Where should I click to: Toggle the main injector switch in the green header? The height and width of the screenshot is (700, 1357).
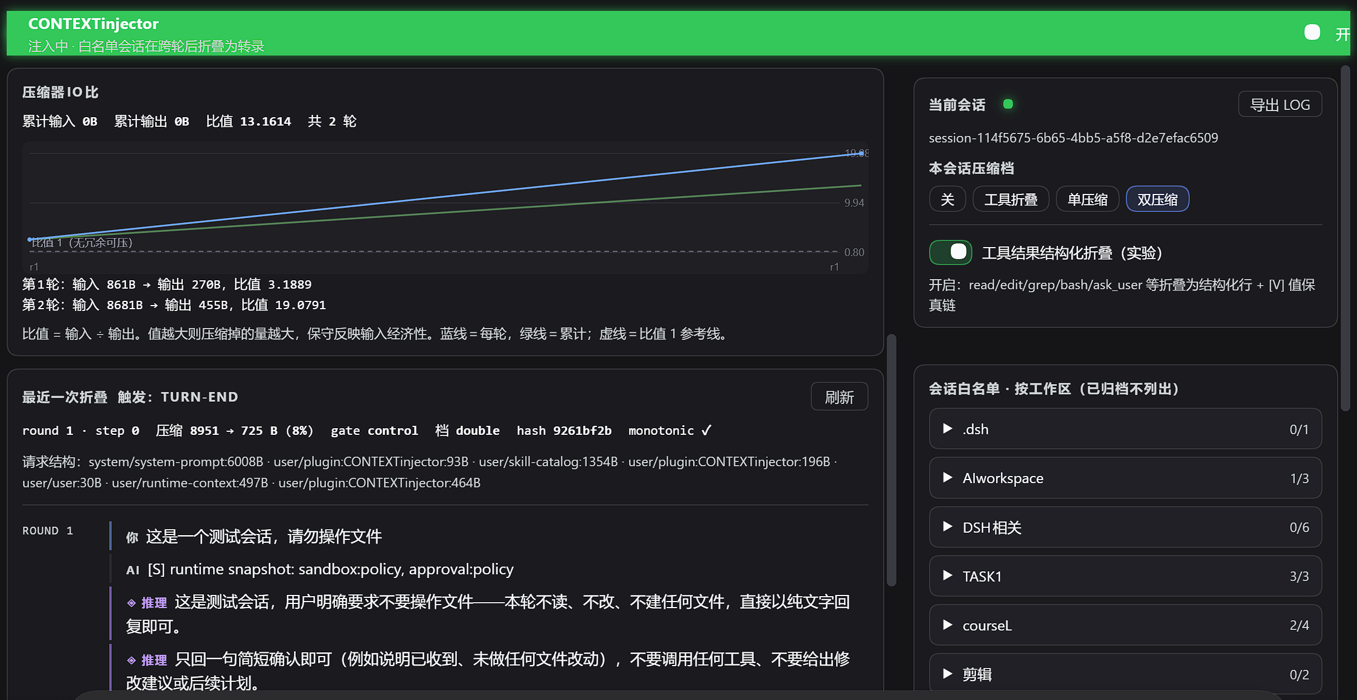pos(1312,33)
